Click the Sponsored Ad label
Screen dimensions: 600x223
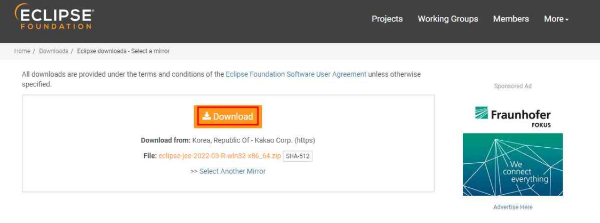pyautogui.click(x=513, y=86)
